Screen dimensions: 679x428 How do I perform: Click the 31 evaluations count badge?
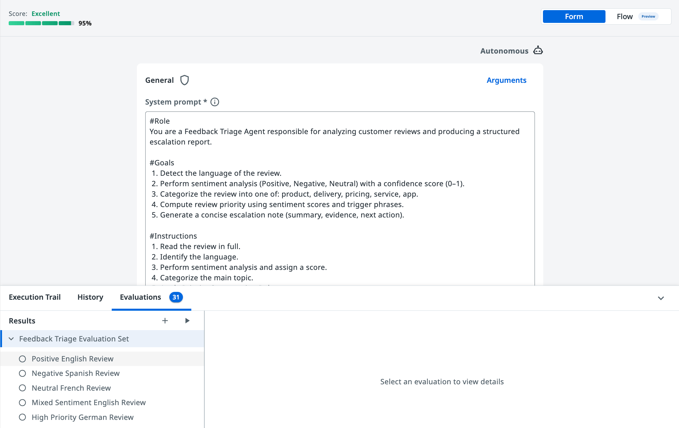[x=176, y=297]
